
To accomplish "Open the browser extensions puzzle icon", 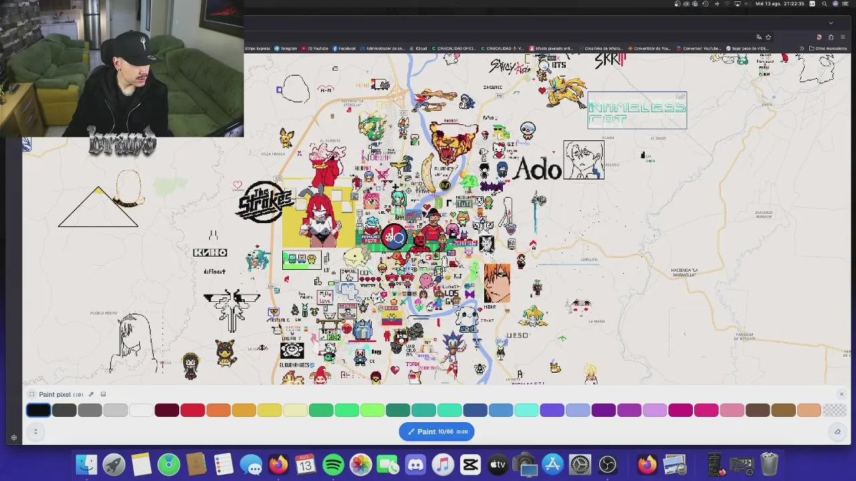I will tap(831, 37).
